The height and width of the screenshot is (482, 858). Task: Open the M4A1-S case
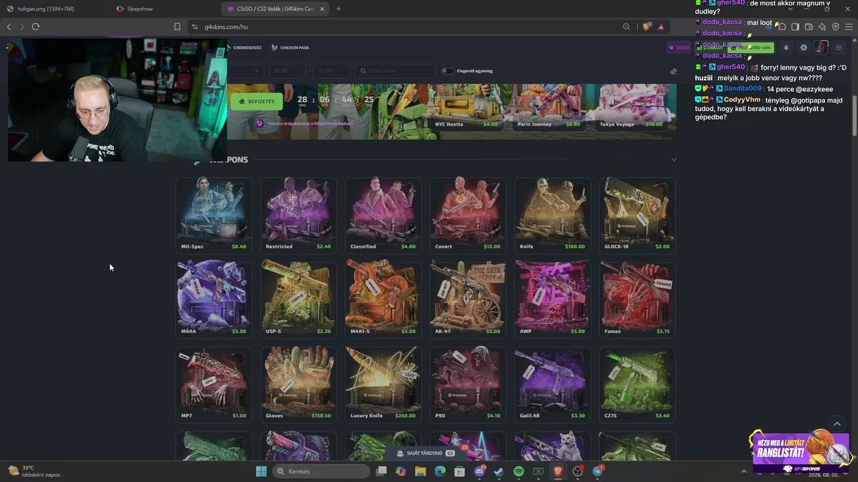pyautogui.click(x=383, y=299)
